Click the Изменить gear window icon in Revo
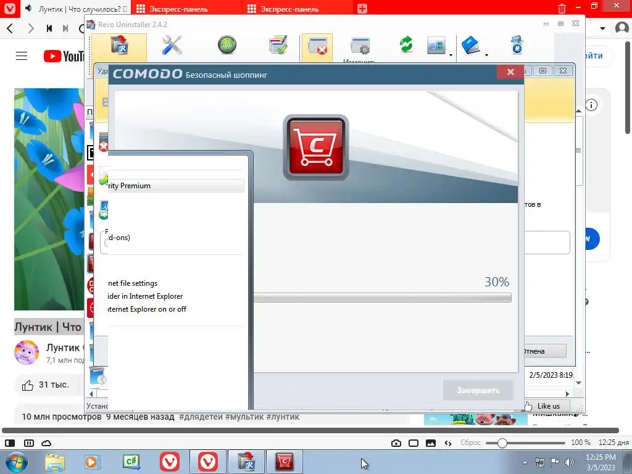Screen dimensions: 632x474 coord(360,46)
